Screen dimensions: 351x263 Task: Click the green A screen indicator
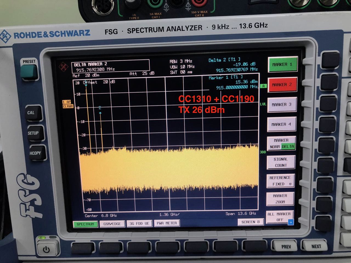tap(264, 86)
